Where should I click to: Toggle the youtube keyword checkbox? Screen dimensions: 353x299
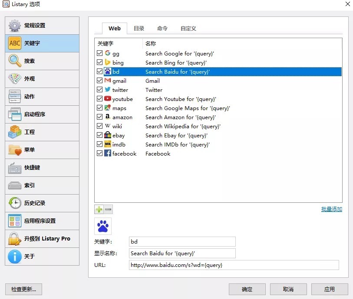click(x=100, y=99)
